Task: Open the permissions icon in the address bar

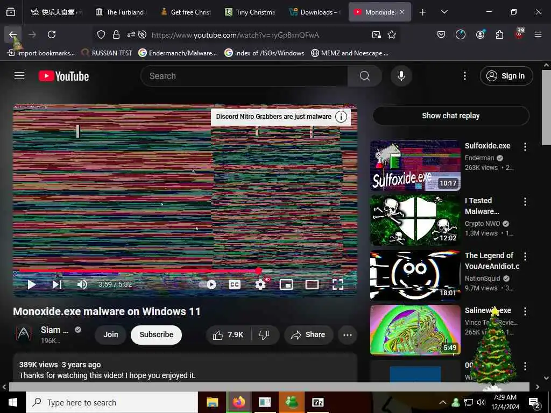Action: 131,34
